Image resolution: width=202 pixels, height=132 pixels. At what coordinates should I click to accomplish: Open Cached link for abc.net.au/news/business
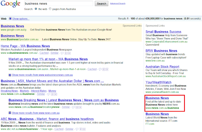59,129
